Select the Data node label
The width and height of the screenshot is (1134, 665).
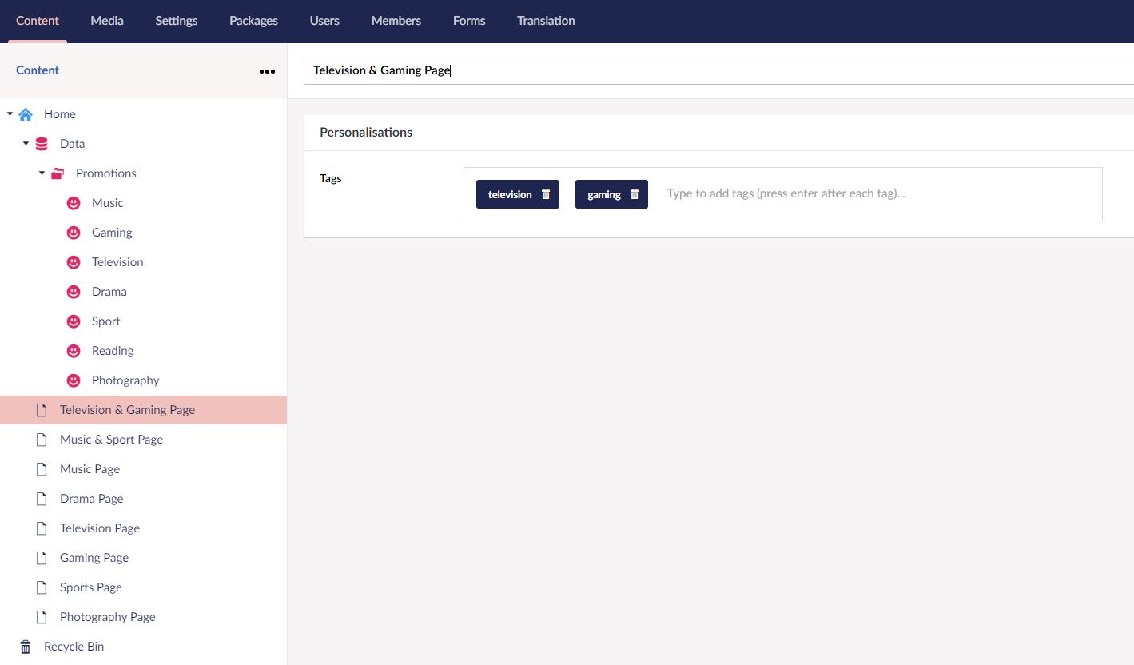72,144
